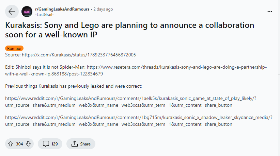Click the subreddit avatar icon

coord(27,12)
